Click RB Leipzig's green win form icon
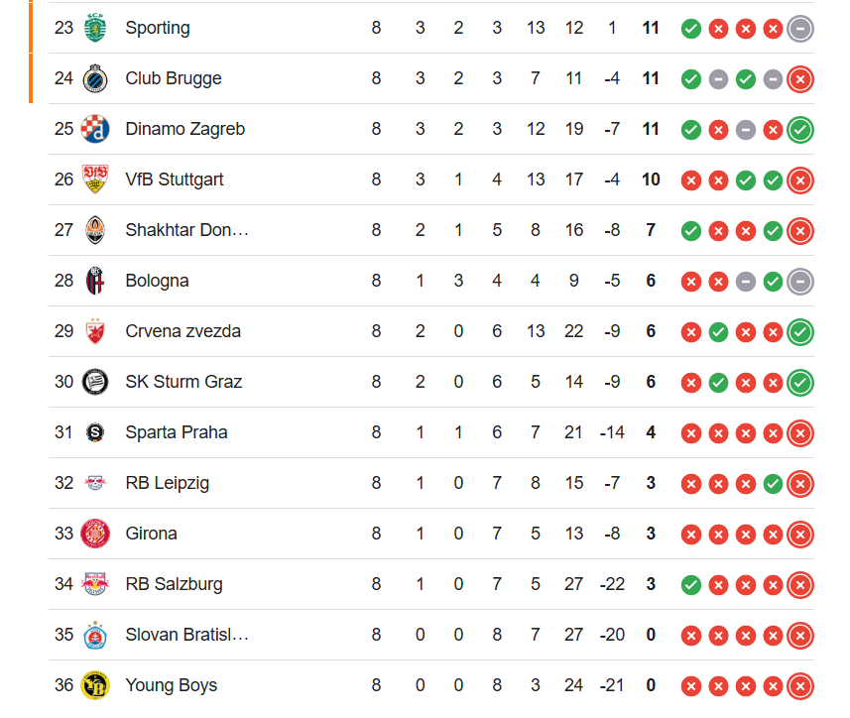 773,484
